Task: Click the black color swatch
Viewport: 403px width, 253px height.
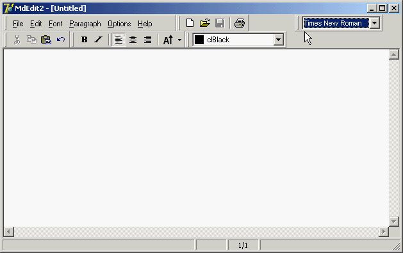Action: (x=199, y=40)
